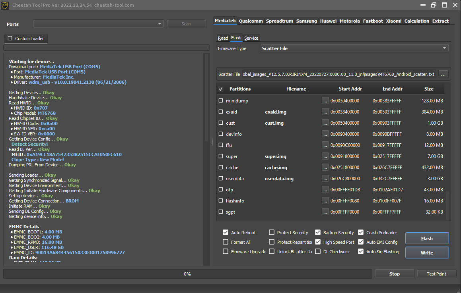Viewport: 461px width, 293px height.
Task: Browse file for cache partition
Action: [x=325, y=168]
